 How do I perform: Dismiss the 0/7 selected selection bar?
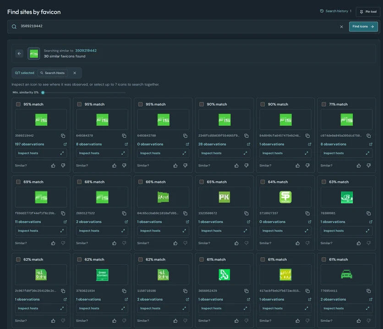click(x=75, y=73)
